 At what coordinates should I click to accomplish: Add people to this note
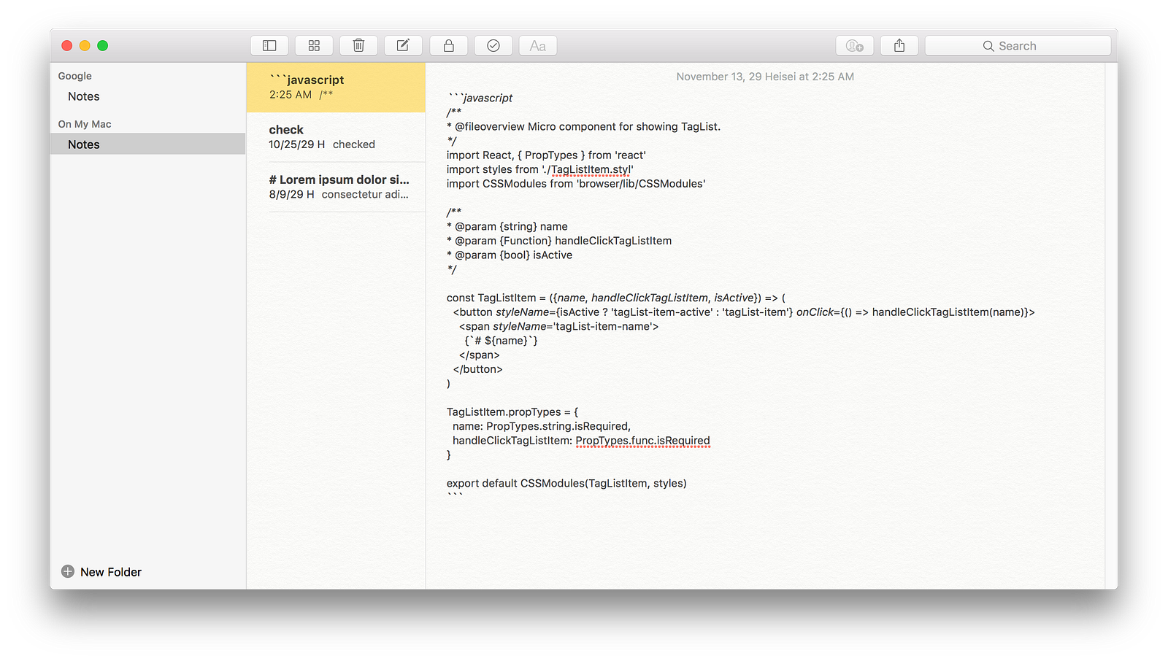click(x=855, y=46)
